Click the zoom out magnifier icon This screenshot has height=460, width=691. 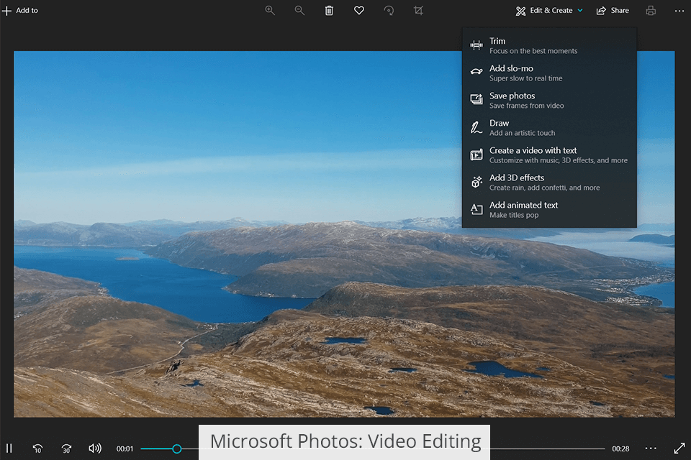pos(299,11)
